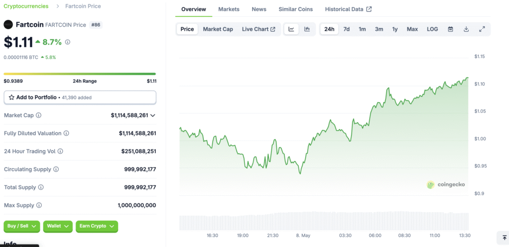Click info icon beside 24 Hour Trading Vol
The width and height of the screenshot is (509, 247).
point(60,151)
